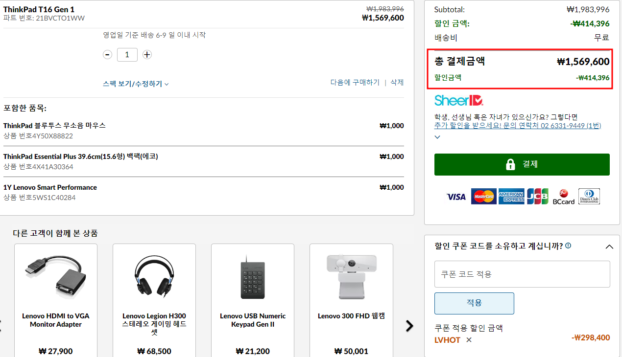Decrease quantity with the minus button
This screenshot has height=357, width=622.
(107, 54)
